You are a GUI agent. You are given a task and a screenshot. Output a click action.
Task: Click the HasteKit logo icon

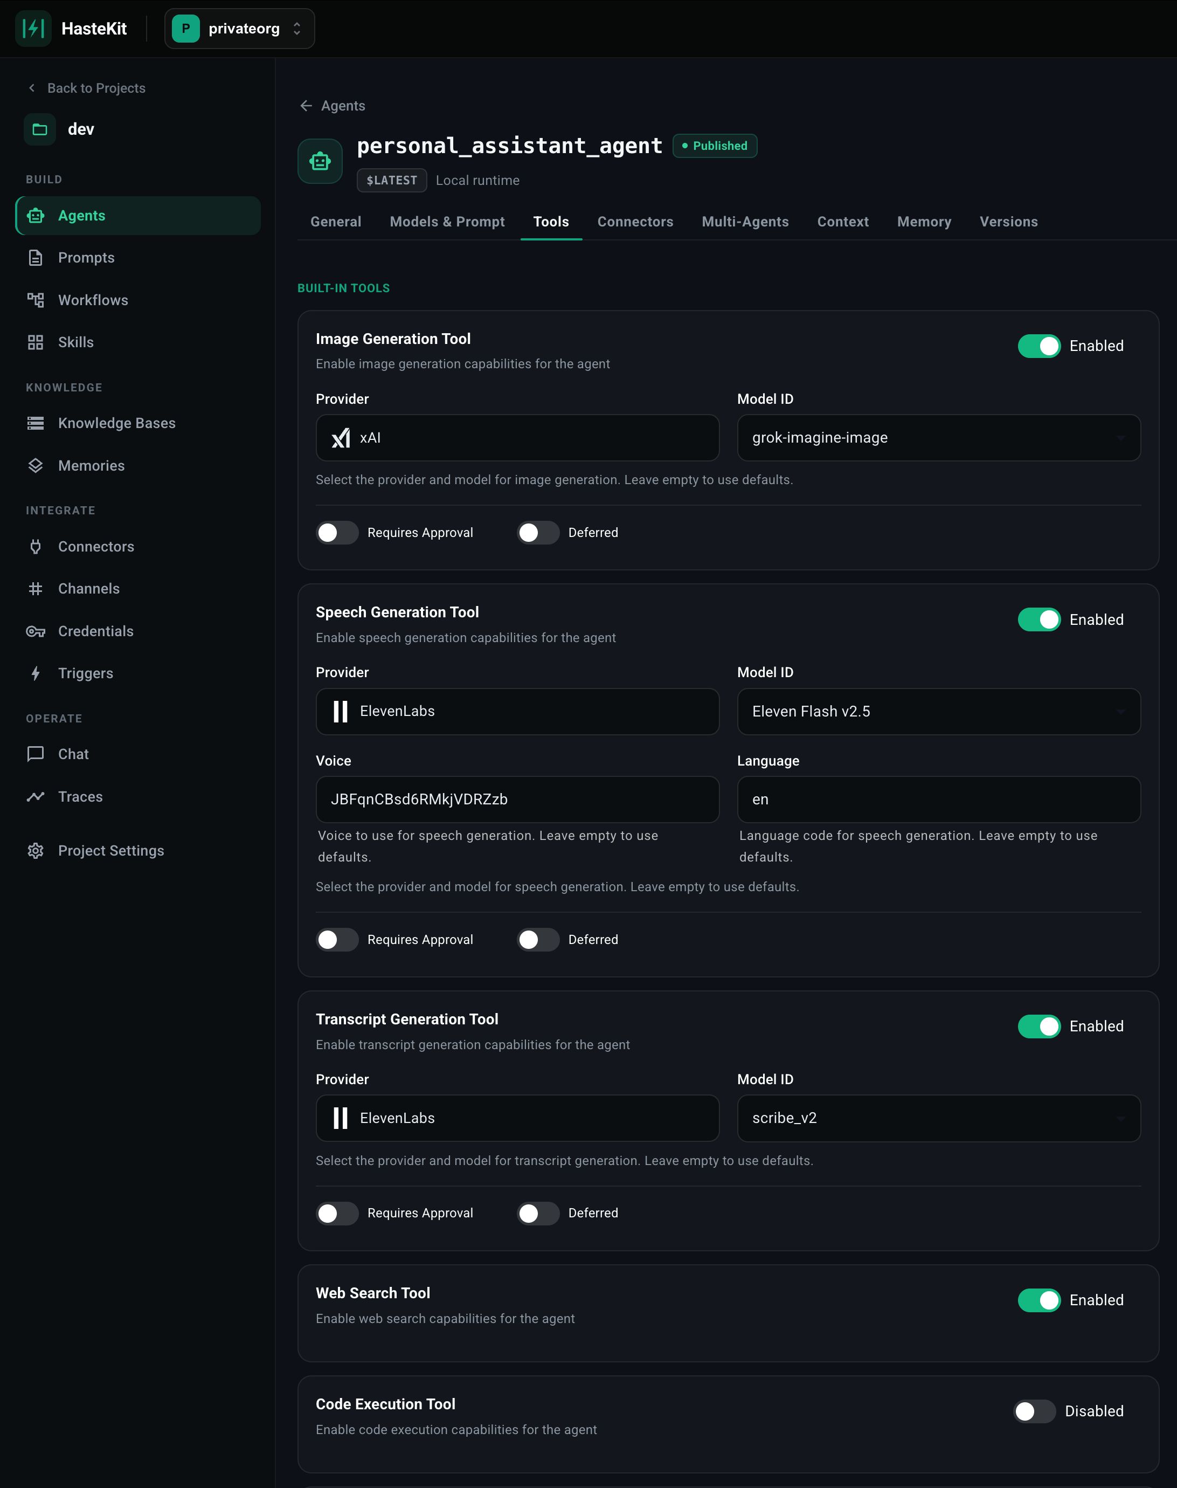[x=33, y=28]
